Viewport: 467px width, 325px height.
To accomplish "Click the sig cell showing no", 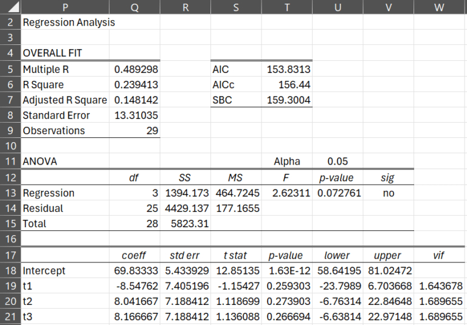I will pyautogui.click(x=389, y=193).
